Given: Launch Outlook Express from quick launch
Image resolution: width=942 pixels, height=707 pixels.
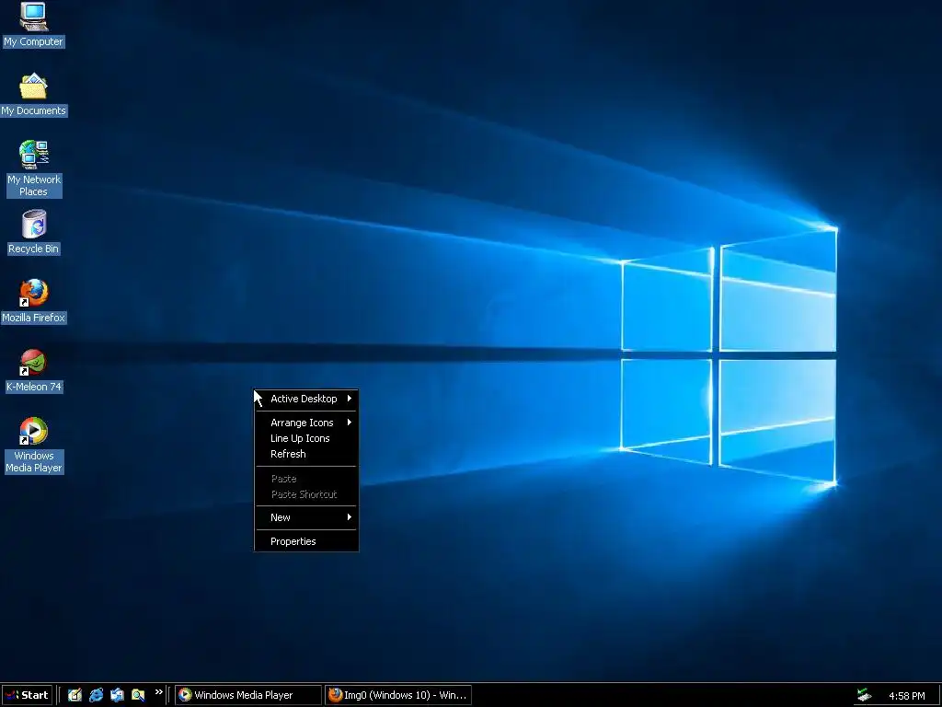Looking at the screenshot, I should pyautogui.click(x=117, y=695).
